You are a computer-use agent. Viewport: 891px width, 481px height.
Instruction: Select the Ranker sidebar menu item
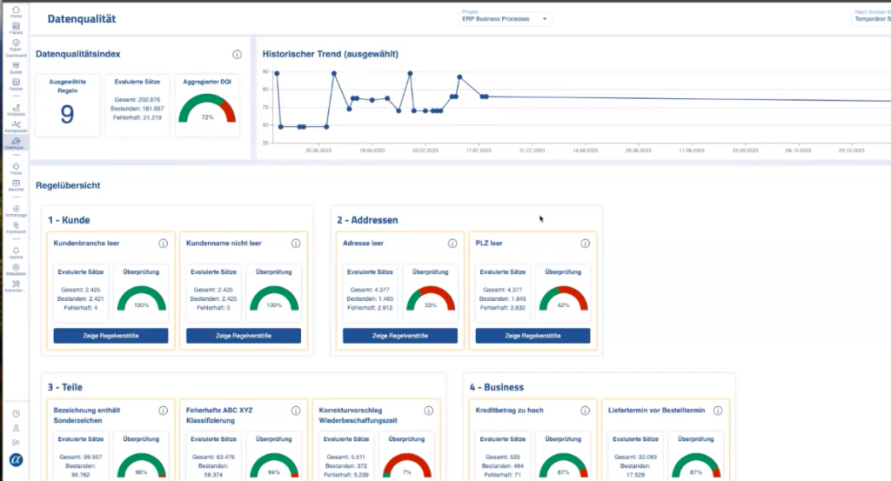coord(16,84)
